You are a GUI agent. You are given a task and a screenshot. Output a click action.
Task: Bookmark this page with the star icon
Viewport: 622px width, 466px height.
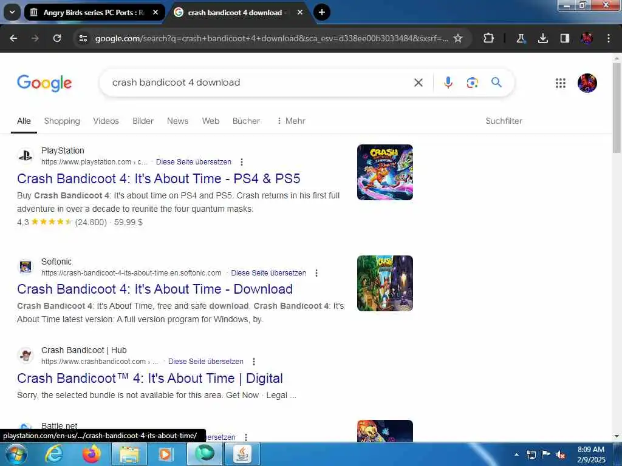pyautogui.click(x=458, y=38)
